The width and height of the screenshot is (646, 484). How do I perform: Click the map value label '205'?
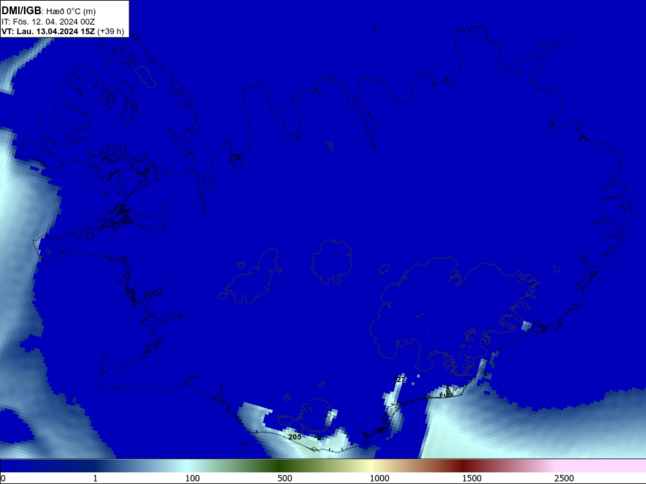point(295,437)
